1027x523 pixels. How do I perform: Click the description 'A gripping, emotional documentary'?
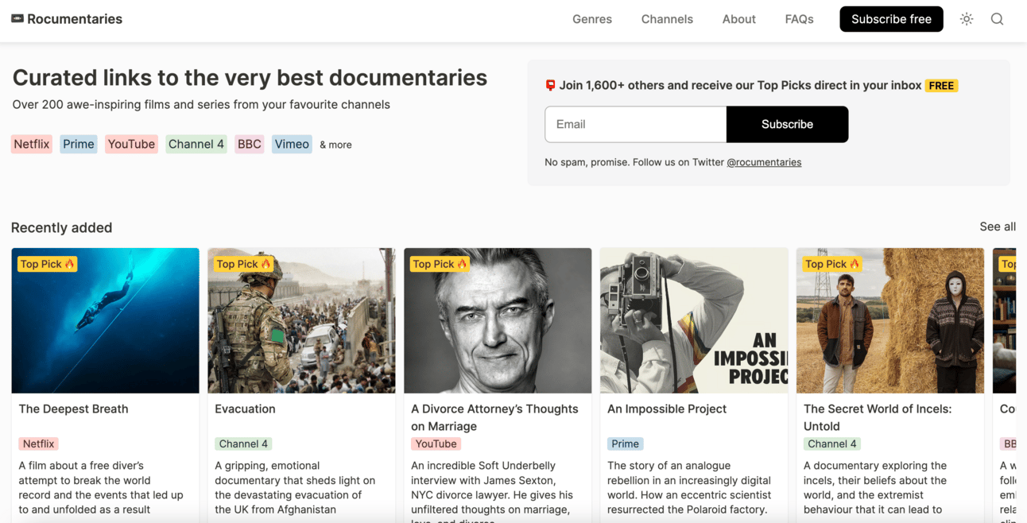coord(295,487)
